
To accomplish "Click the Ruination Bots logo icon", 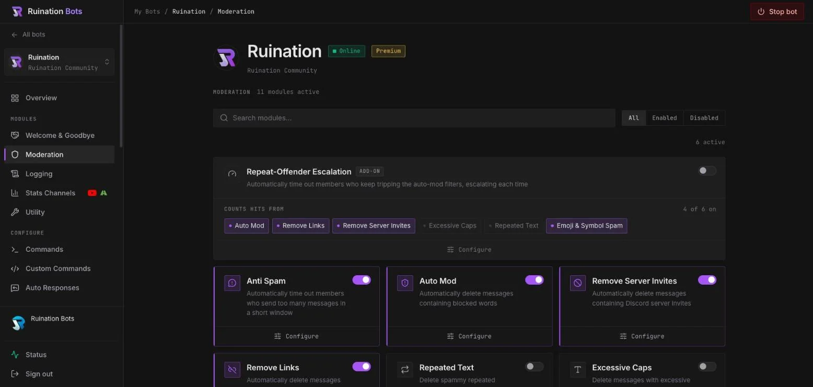I will tap(17, 11).
